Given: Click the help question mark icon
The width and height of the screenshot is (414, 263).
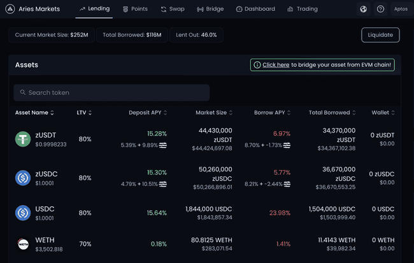Looking at the screenshot, I should click(x=380, y=9).
